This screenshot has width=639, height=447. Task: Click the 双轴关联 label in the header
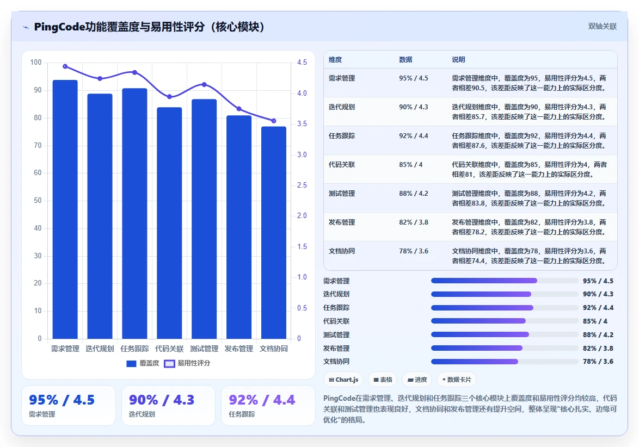tap(602, 27)
